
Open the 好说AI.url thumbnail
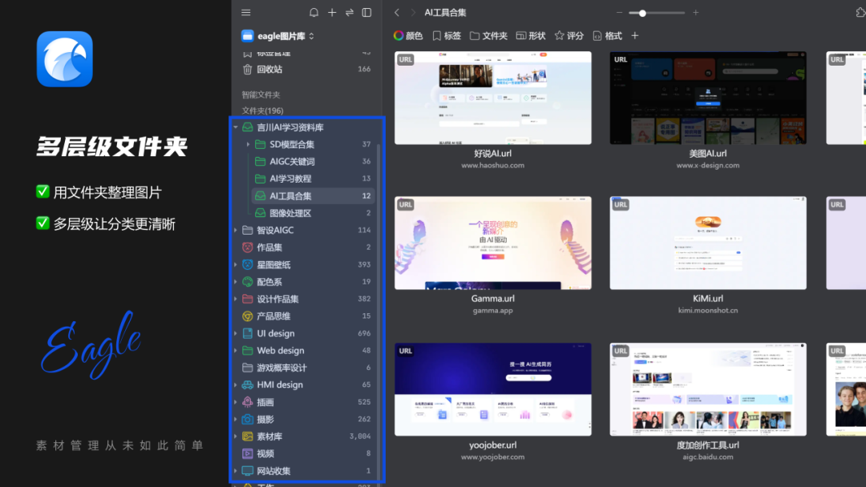pos(492,99)
